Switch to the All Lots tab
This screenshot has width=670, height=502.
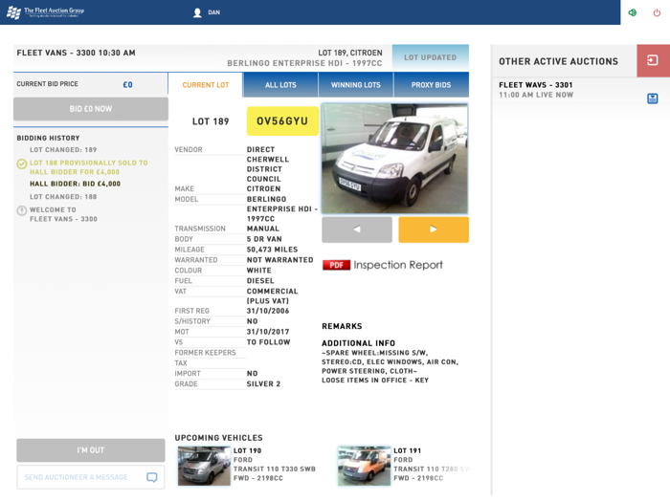click(x=280, y=85)
